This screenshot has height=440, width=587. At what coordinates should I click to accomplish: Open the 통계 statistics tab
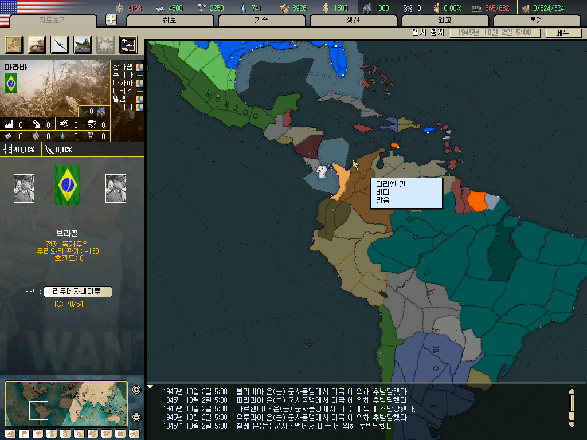[x=537, y=20]
